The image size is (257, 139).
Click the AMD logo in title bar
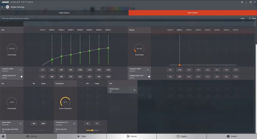click(5, 2)
